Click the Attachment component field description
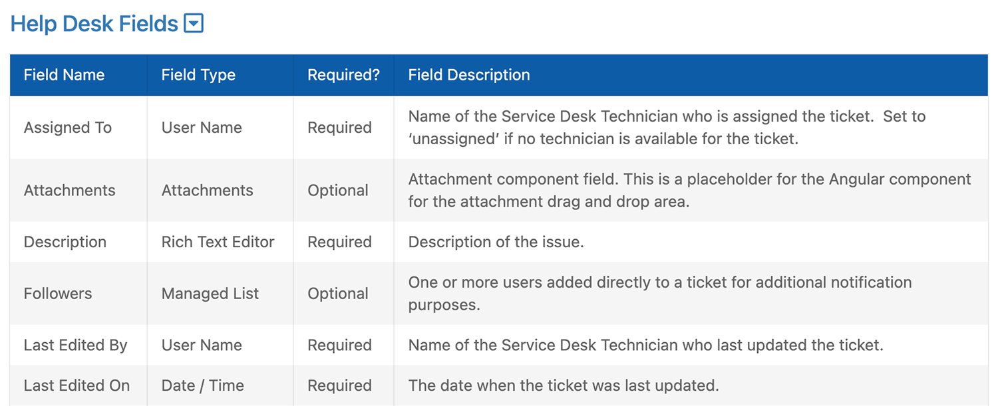The image size is (998, 406). pyautogui.click(x=690, y=190)
